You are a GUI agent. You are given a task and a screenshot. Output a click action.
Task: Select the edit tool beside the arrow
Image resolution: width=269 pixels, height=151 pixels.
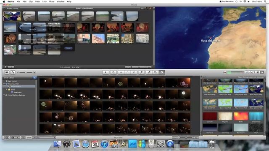coord(113,73)
